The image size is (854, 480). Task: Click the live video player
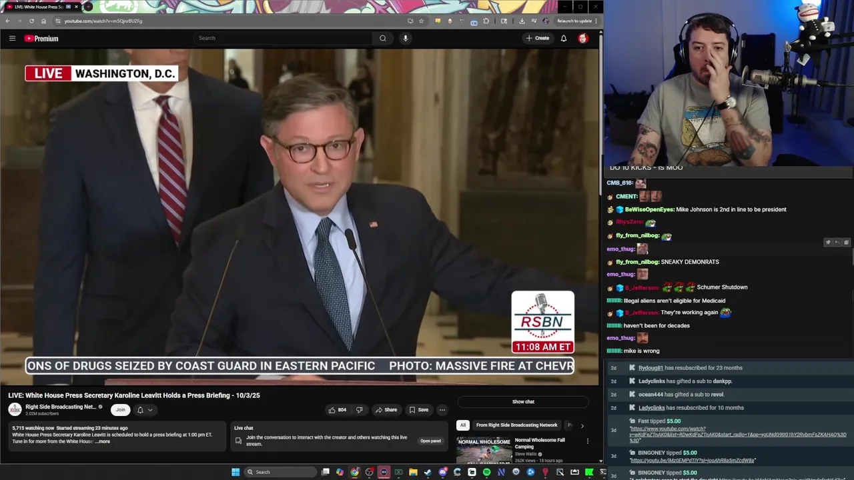300,217
